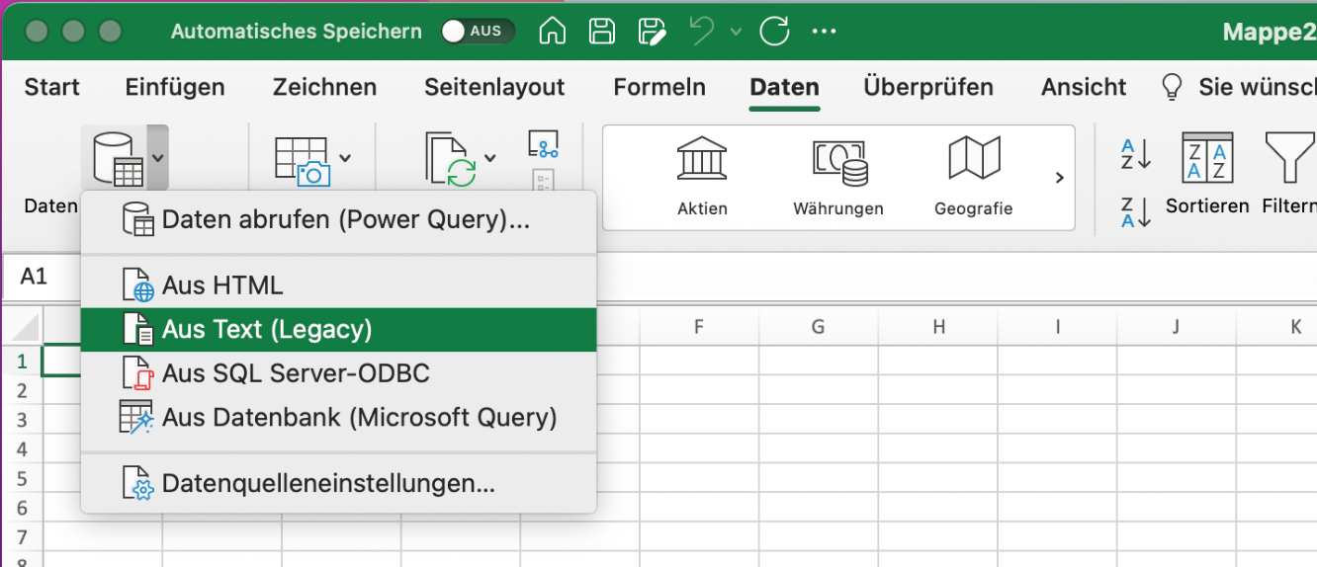Select column J header
1317x567 pixels.
(1176, 326)
